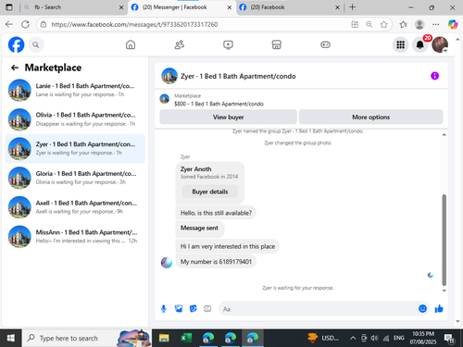Click the Facebook logo
The image size is (463, 347).
coord(16,44)
